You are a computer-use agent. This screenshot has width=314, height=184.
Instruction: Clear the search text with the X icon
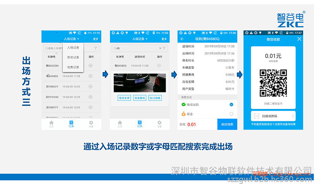click(x=160, y=48)
